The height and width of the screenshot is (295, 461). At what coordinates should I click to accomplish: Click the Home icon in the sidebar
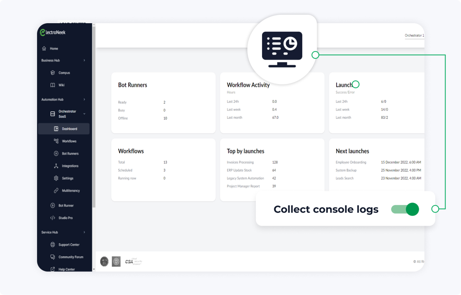(x=44, y=48)
